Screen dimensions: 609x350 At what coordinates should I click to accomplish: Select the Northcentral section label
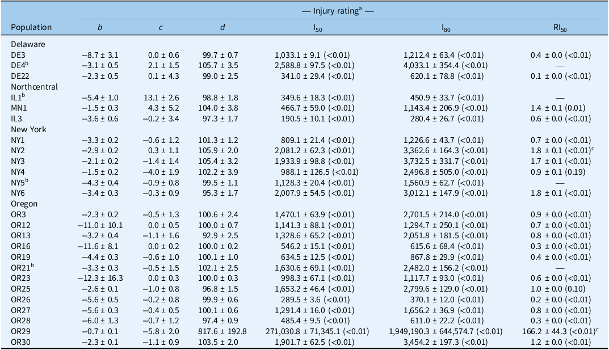[35, 87]
